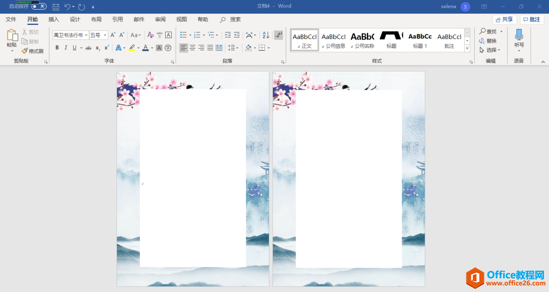Toggle strikethrough (abc) formatting

[88, 48]
